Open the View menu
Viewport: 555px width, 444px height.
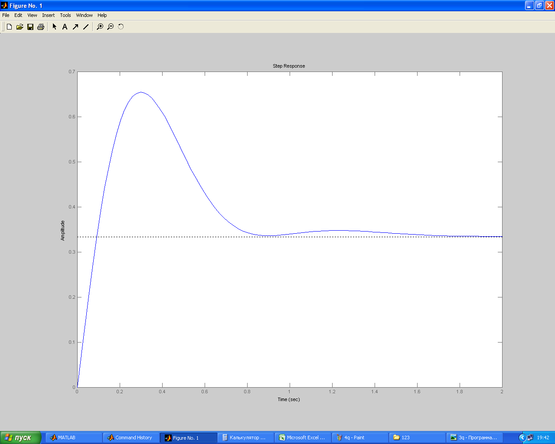point(32,15)
